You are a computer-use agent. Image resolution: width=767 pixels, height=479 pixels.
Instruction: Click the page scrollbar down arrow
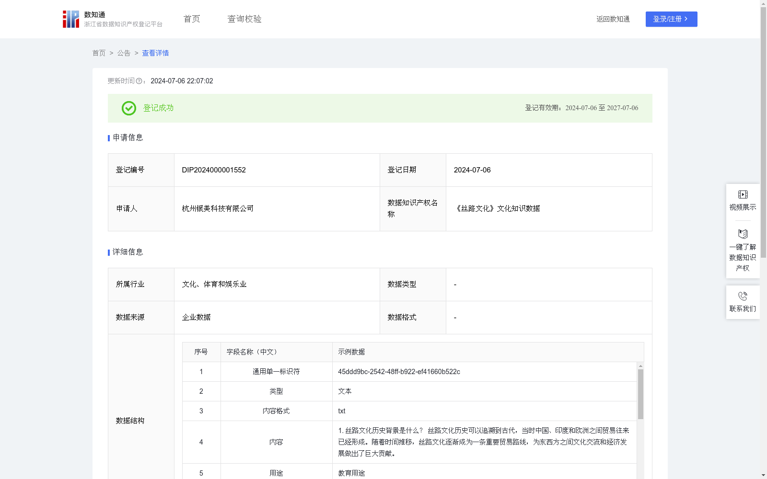763,475
